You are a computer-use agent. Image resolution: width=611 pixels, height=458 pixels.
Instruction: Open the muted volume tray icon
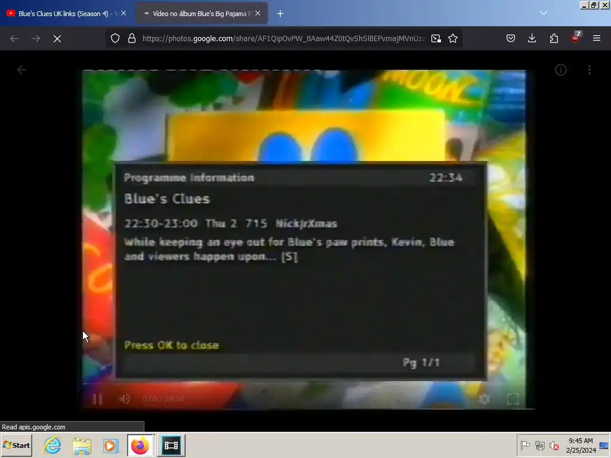(x=554, y=445)
